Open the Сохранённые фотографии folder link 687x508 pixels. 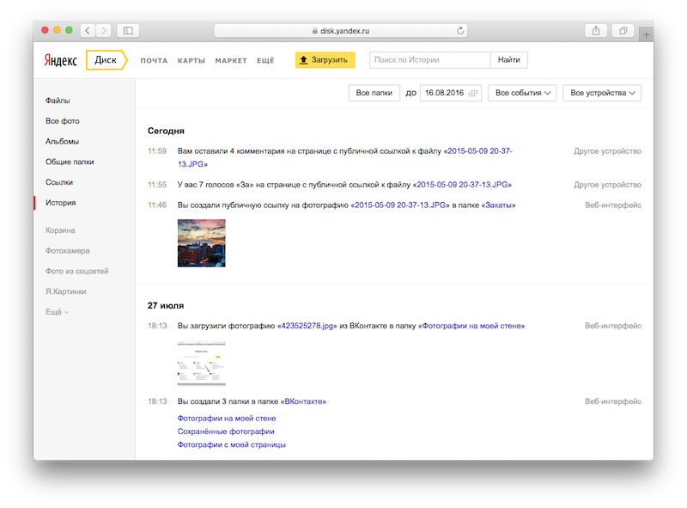coord(226,431)
